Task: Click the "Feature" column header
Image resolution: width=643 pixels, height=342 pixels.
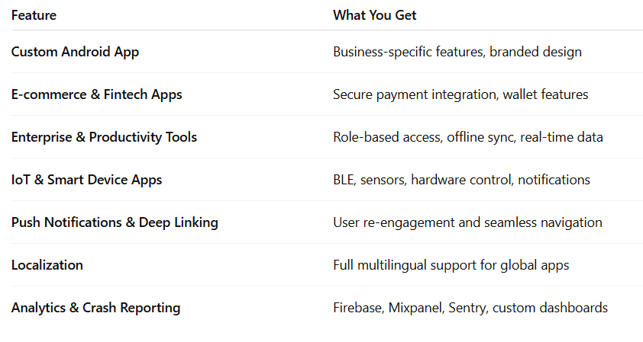Action: pos(34,15)
